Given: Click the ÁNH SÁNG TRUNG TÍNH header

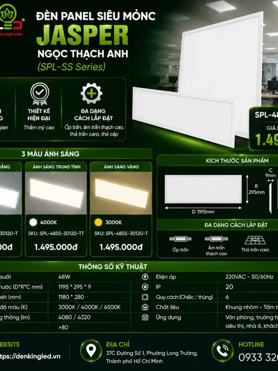Looking at the screenshot, I should pos(57,167).
